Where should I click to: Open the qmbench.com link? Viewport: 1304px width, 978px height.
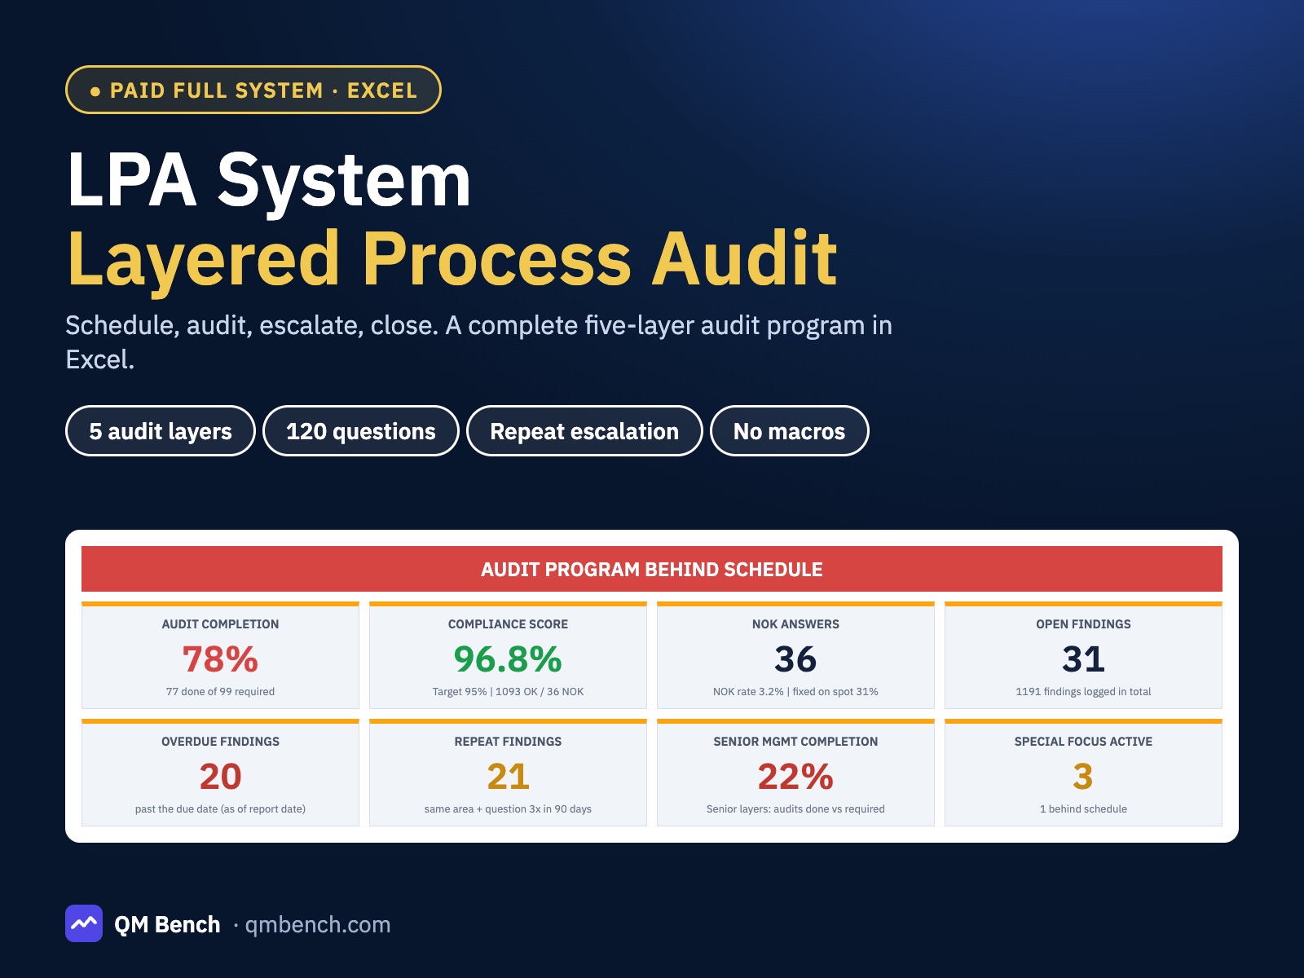(318, 924)
